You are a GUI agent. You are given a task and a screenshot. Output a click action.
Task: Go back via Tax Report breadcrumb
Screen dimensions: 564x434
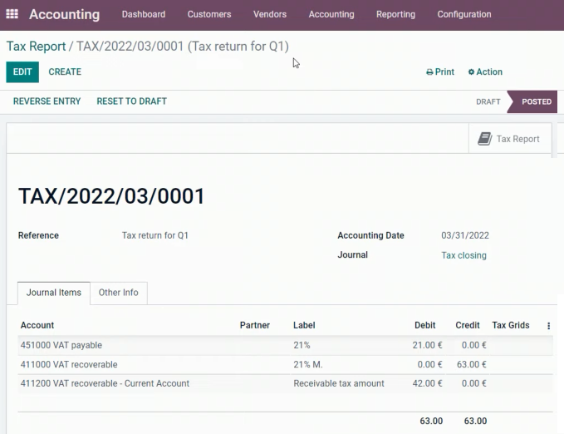[36, 46]
